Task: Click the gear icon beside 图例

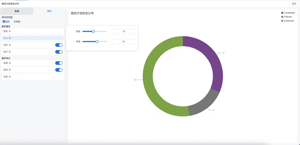Action: (10, 70)
